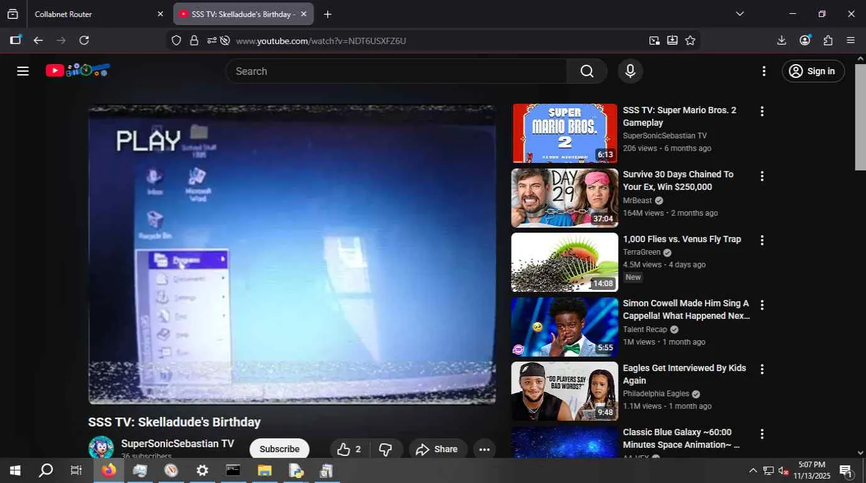Open the SuperSonicSebastian TV channel avatar
This screenshot has height=483, width=866.
coord(101,448)
